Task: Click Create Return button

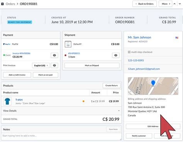Action: (x=112, y=86)
